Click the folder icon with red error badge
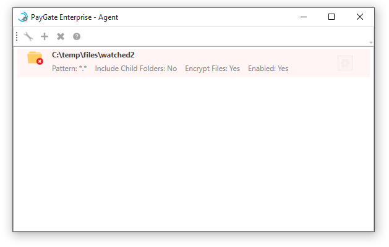Viewport: 389px width, 247px height. 35,58
